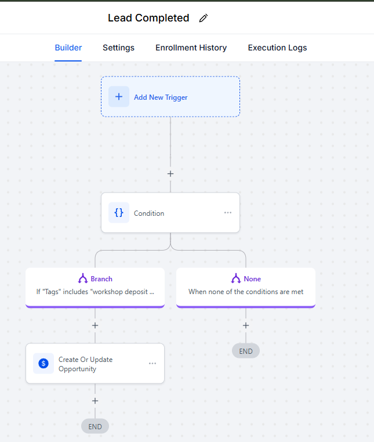Viewport: 374px width, 442px height.
Task: Open the None conditions card
Action: [246, 288]
